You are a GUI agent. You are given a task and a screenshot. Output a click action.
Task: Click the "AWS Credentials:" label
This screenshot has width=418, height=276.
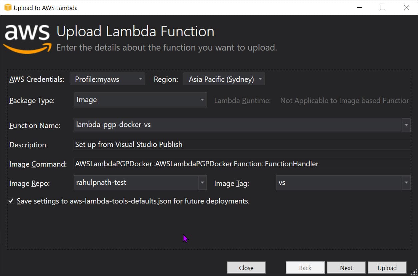pos(37,79)
